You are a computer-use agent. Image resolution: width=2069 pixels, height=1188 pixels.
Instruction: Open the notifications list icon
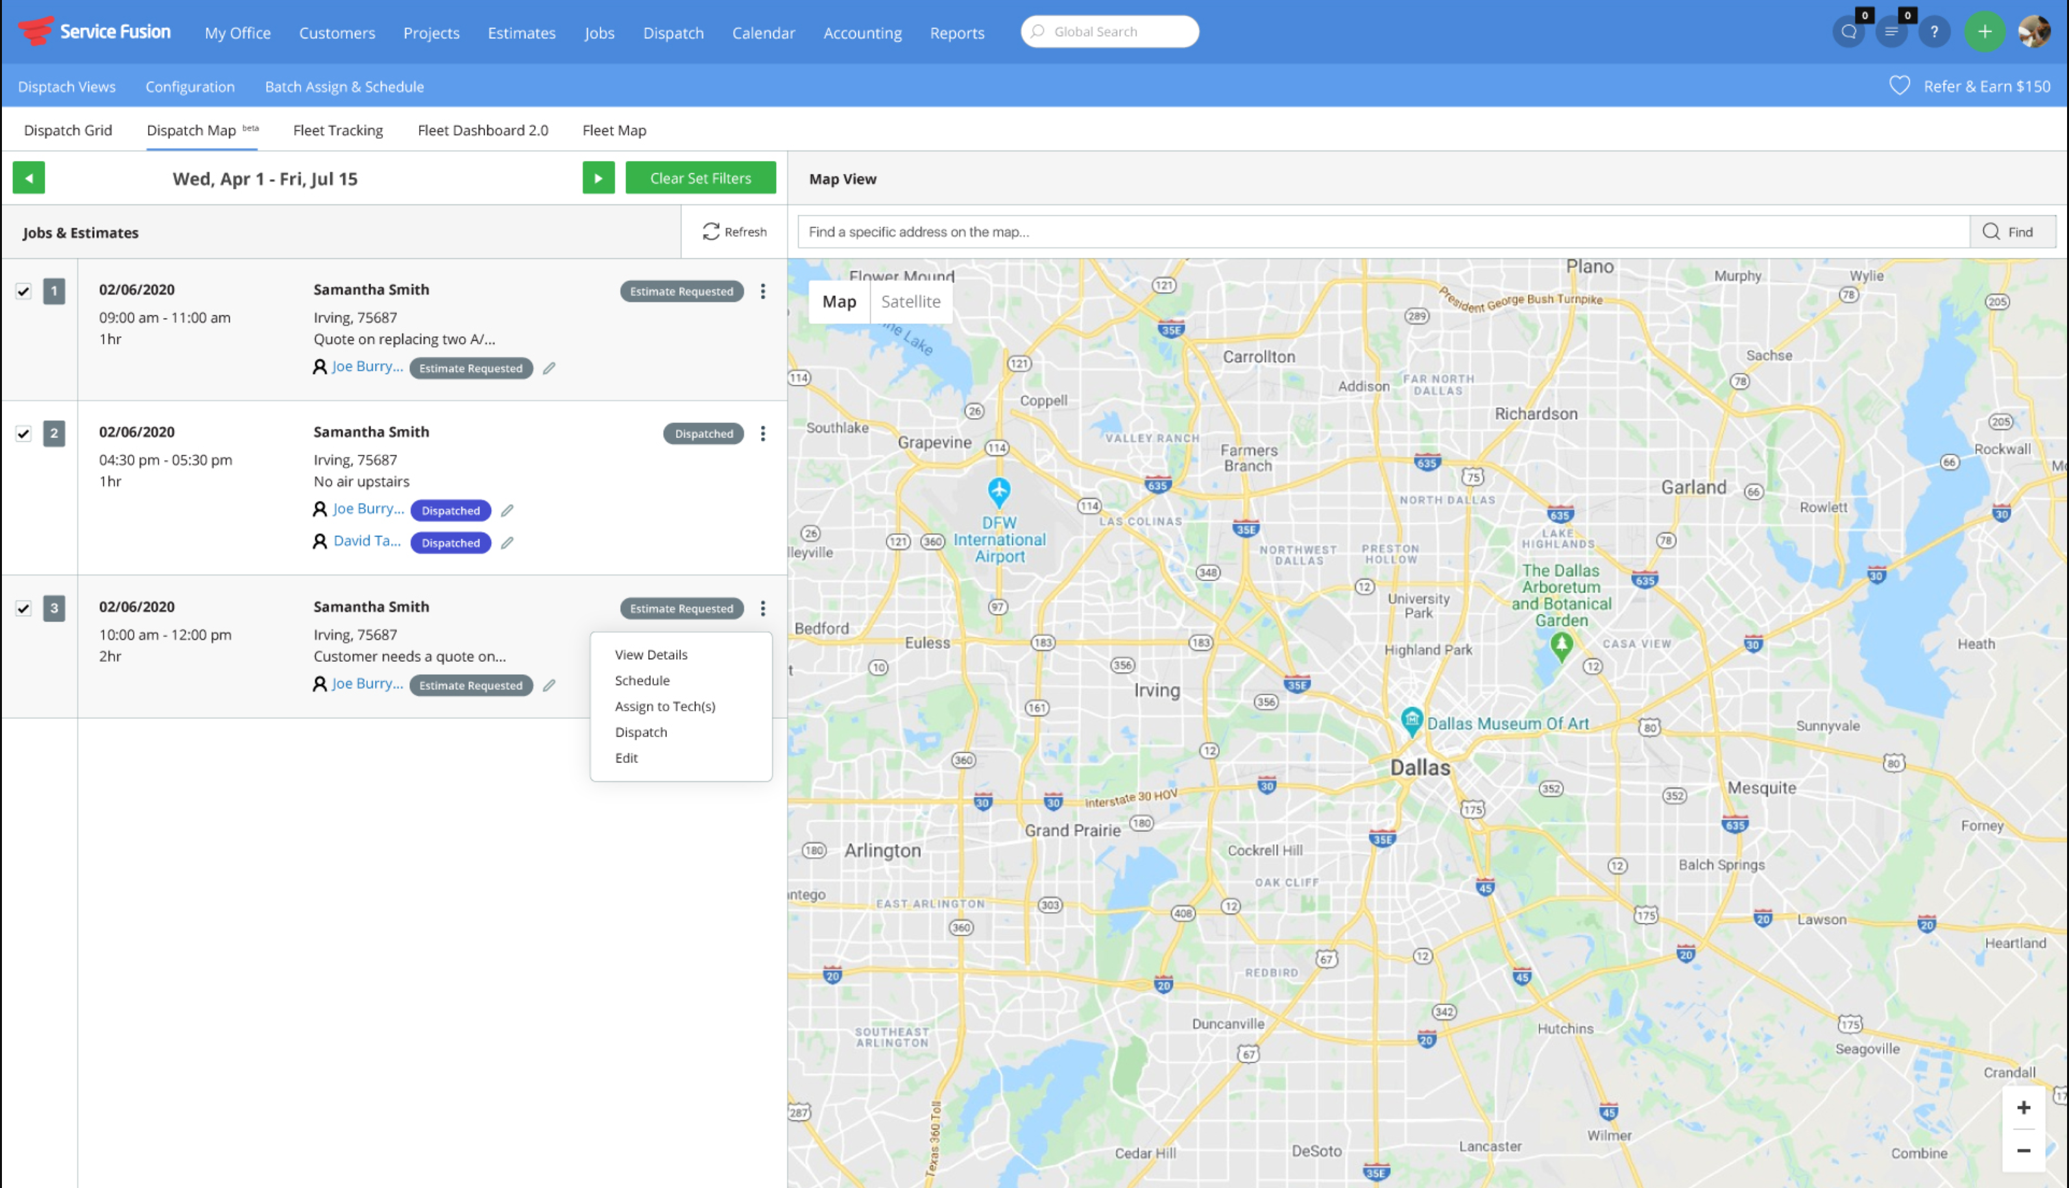tap(1891, 32)
